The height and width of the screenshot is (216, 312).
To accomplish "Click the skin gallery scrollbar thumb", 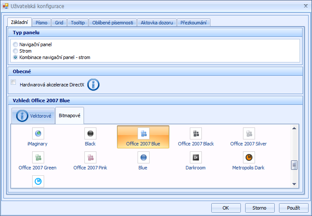I will click(x=294, y=165).
